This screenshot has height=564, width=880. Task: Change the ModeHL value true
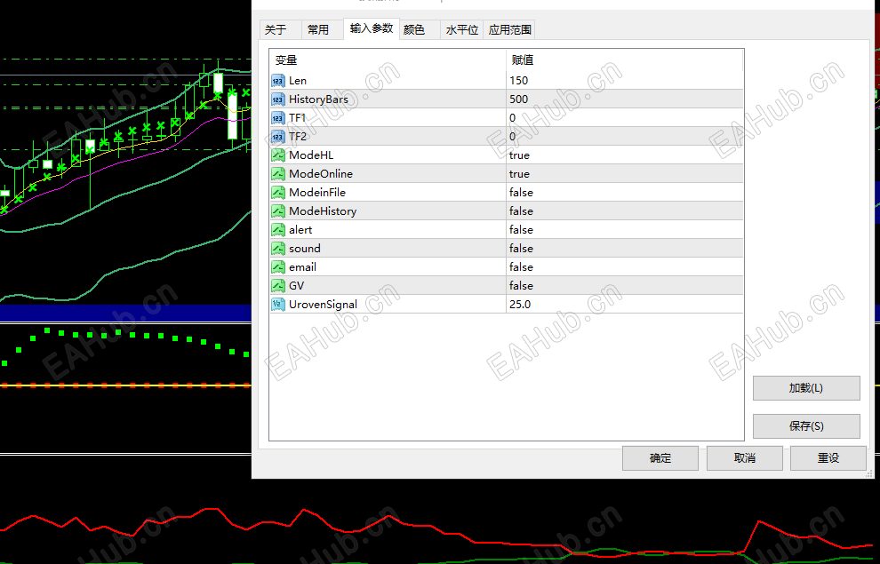(x=625, y=155)
